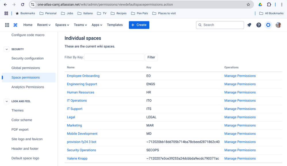The height and width of the screenshot is (166, 287).
Task: Go to Home in the top navigation
Action: 28,25
